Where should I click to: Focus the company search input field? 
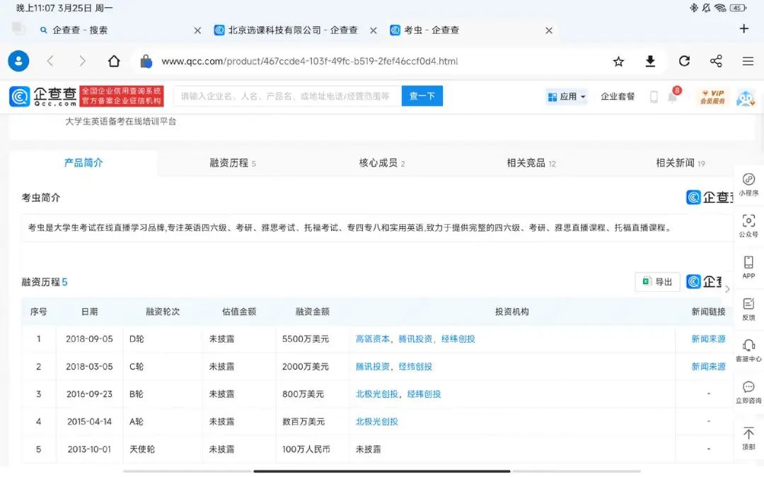[287, 96]
